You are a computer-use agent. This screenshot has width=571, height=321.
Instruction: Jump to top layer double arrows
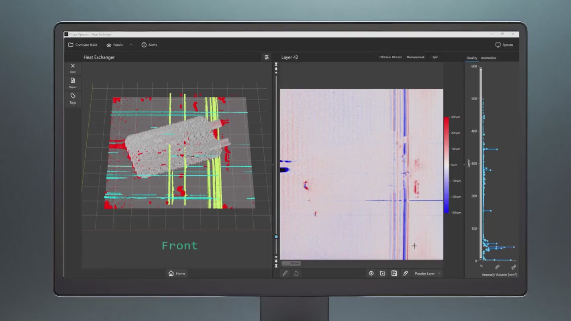tap(276, 64)
